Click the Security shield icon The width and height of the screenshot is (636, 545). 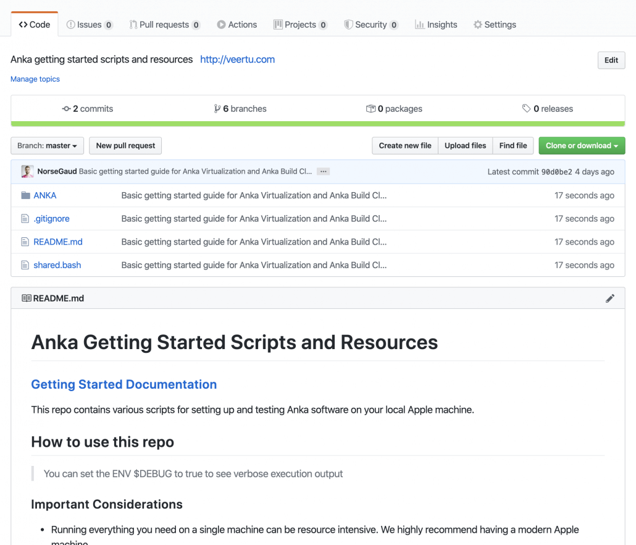(x=348, y=24)
